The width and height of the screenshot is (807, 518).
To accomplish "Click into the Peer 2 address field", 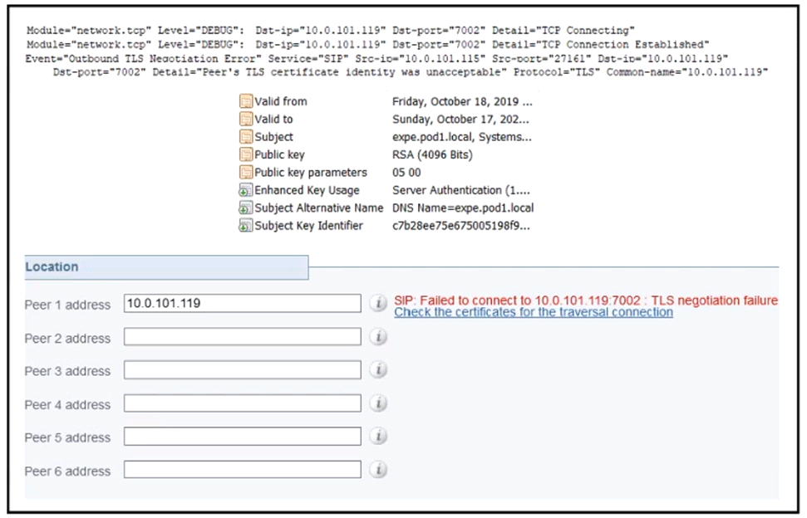I will [242, 337].
